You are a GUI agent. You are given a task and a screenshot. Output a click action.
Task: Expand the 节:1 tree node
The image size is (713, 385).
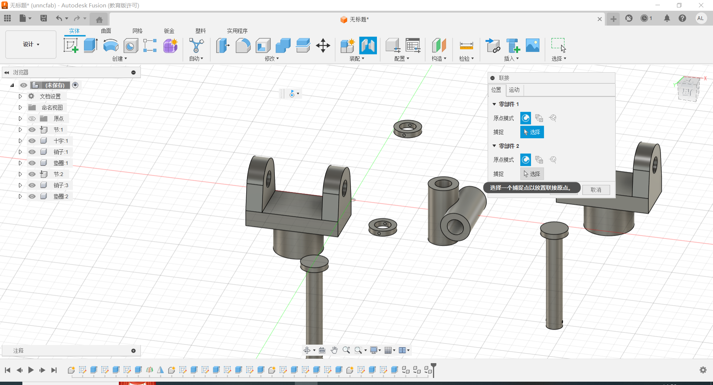[20, 130]
